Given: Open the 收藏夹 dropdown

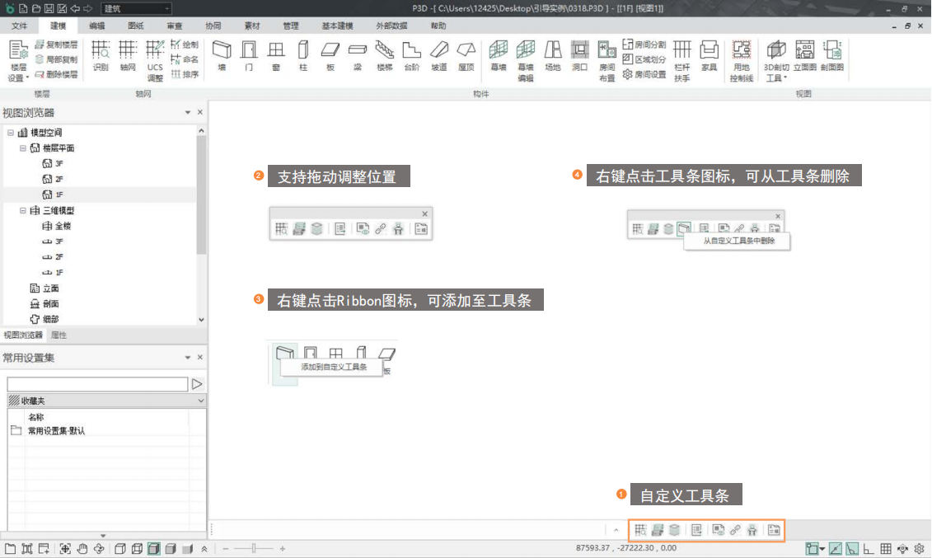Looking at the screenshot, I should 201,401.
